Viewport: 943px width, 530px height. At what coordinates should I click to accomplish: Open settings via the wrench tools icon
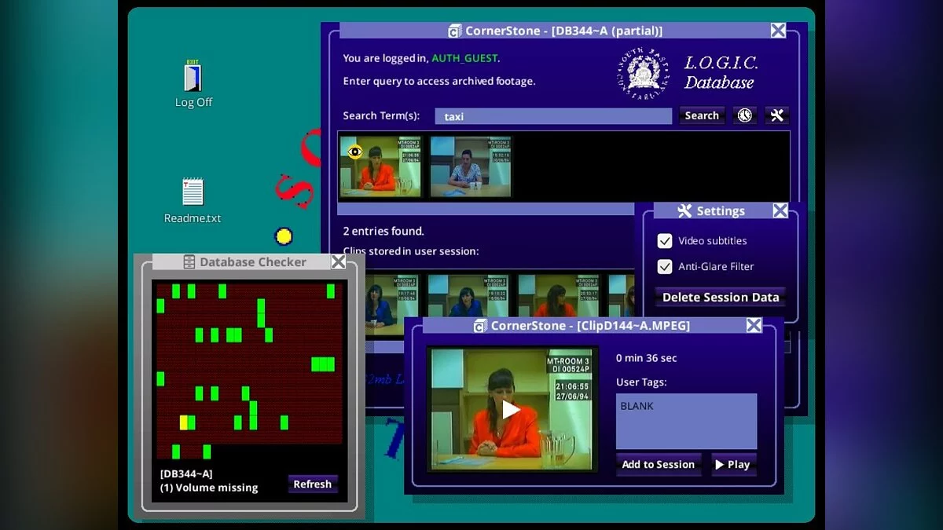777,115
